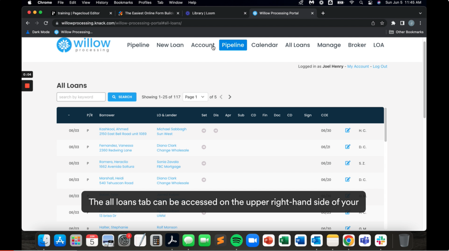Click the search by keyword input field
Screen dimensions: 449x251
tap(80, 97)
